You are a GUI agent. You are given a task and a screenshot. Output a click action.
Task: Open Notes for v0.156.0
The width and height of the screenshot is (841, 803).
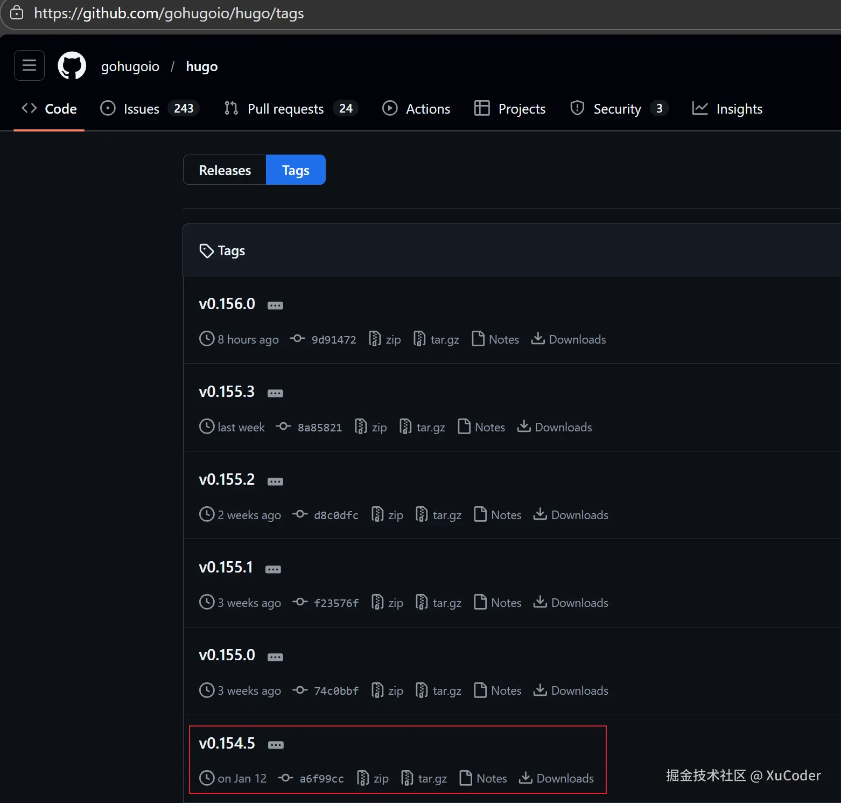click(x=495, y=339)
